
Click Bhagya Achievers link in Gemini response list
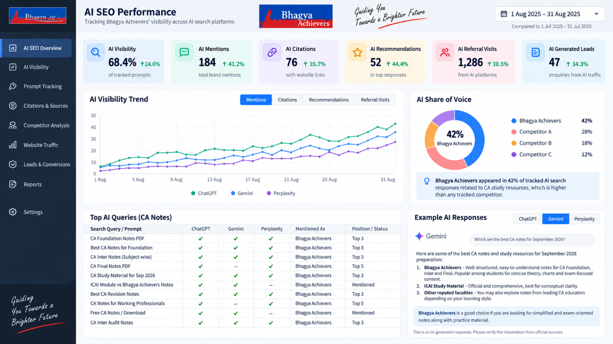[x=443, y=268]
